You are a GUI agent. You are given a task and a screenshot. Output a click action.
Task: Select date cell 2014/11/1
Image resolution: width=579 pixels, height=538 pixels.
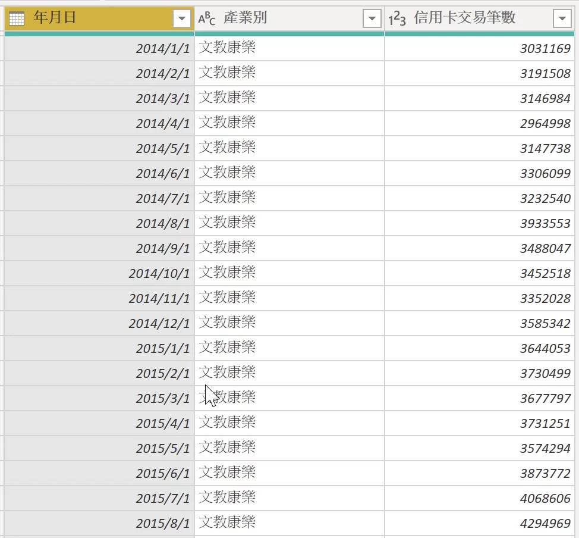99,298
